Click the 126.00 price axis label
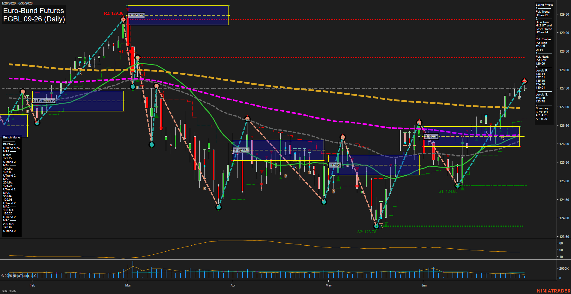 coord(564,144)
